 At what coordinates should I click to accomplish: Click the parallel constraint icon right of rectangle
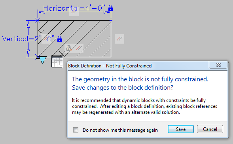(119, 39)
